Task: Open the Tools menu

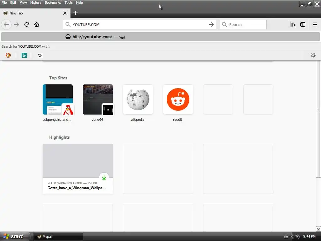Action: (x=69, y=3)
